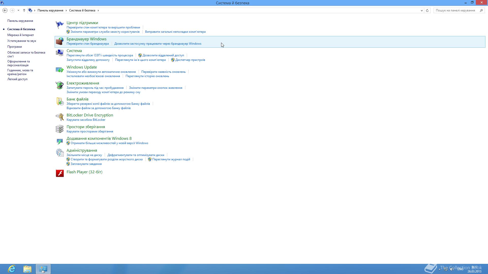Viewport: 488px width, 274px height.
Task: Click Дефрагментувати та оптимізувати диски link
Action: tap(136, 155)
